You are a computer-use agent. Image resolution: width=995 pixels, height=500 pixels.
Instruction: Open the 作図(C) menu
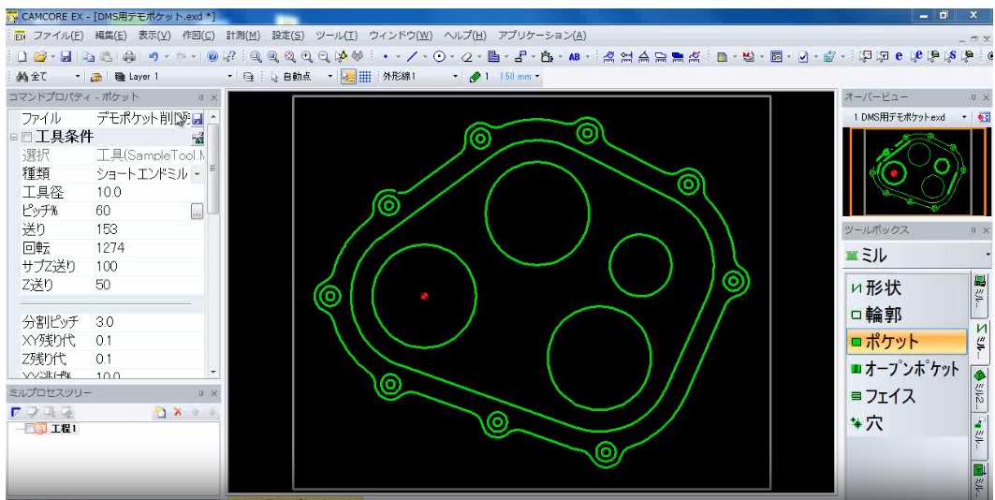(198, 36)
